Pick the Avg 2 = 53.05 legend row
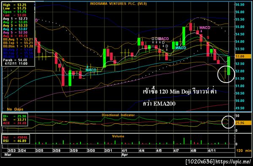This screenshot has width=253, height=166. (15, 22)
